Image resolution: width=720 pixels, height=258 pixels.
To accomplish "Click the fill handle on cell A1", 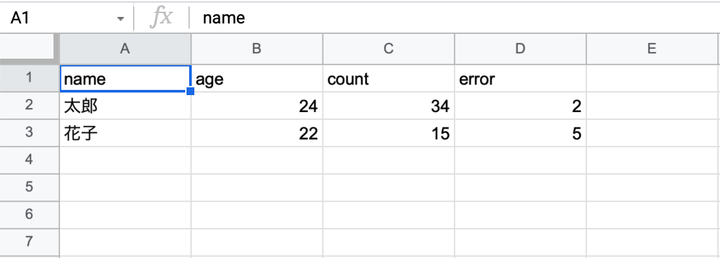I will point(190,91).
